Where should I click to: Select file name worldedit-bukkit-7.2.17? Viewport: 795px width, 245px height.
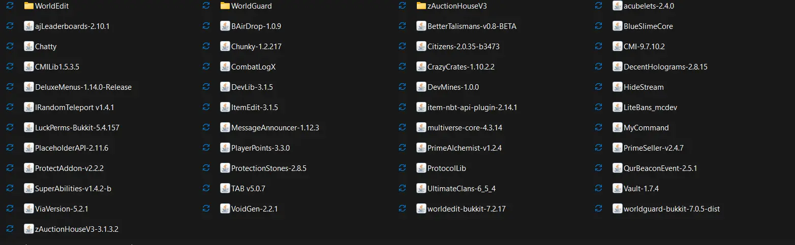coord(467,209)
